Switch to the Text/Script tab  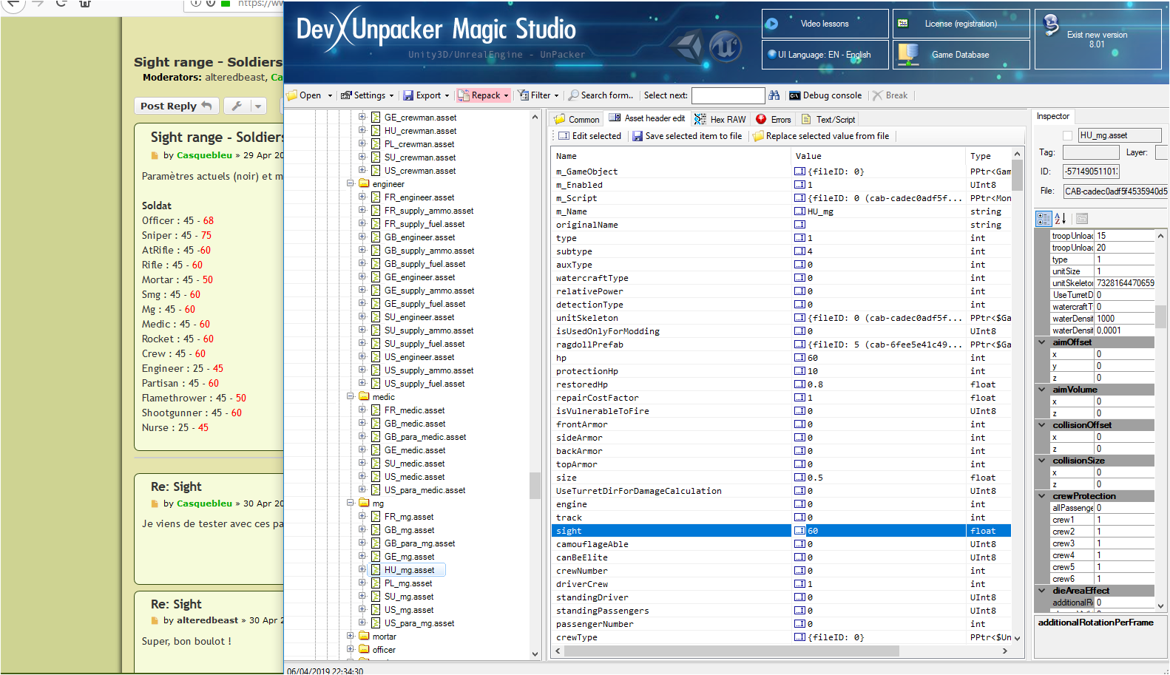pos(828,119)
